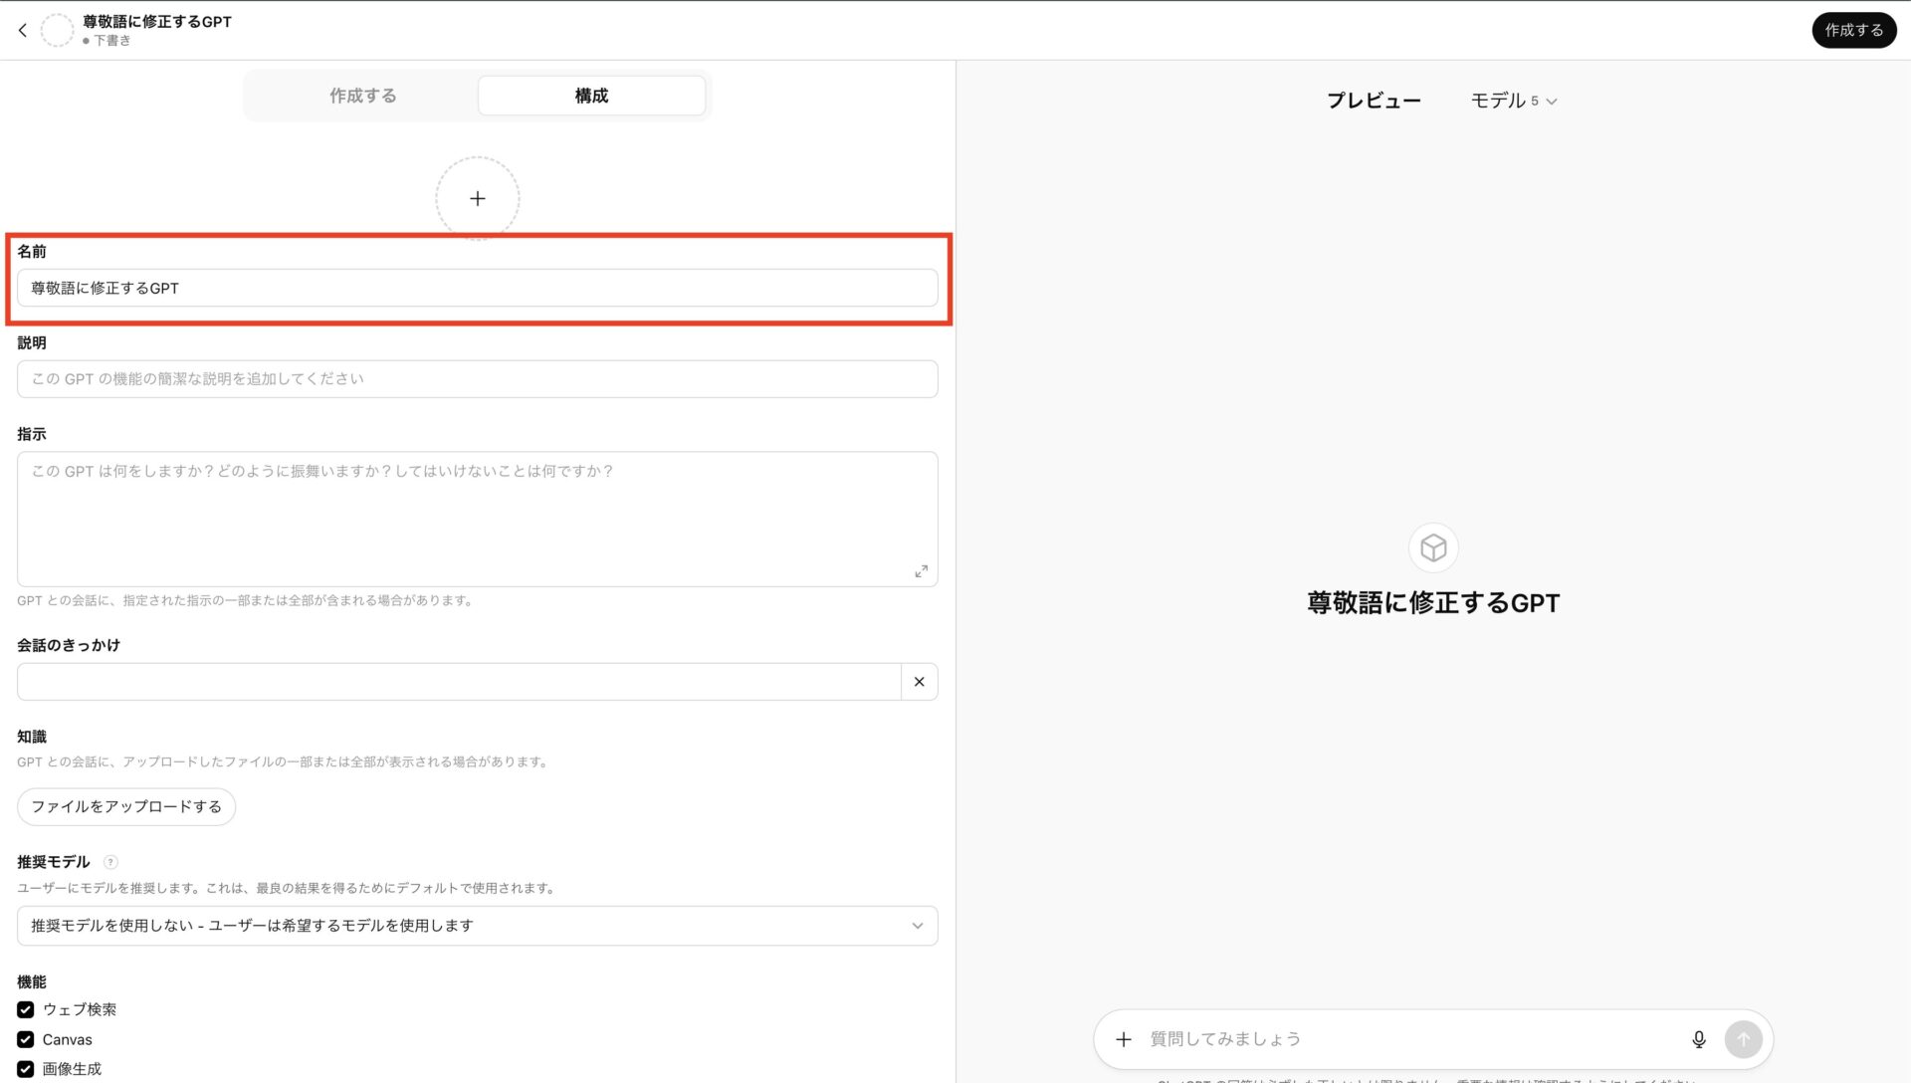Click the send arrow in the preview chat
The height and width of the screenshot is (1083, 1911).
click(x=1743, y=1038)
